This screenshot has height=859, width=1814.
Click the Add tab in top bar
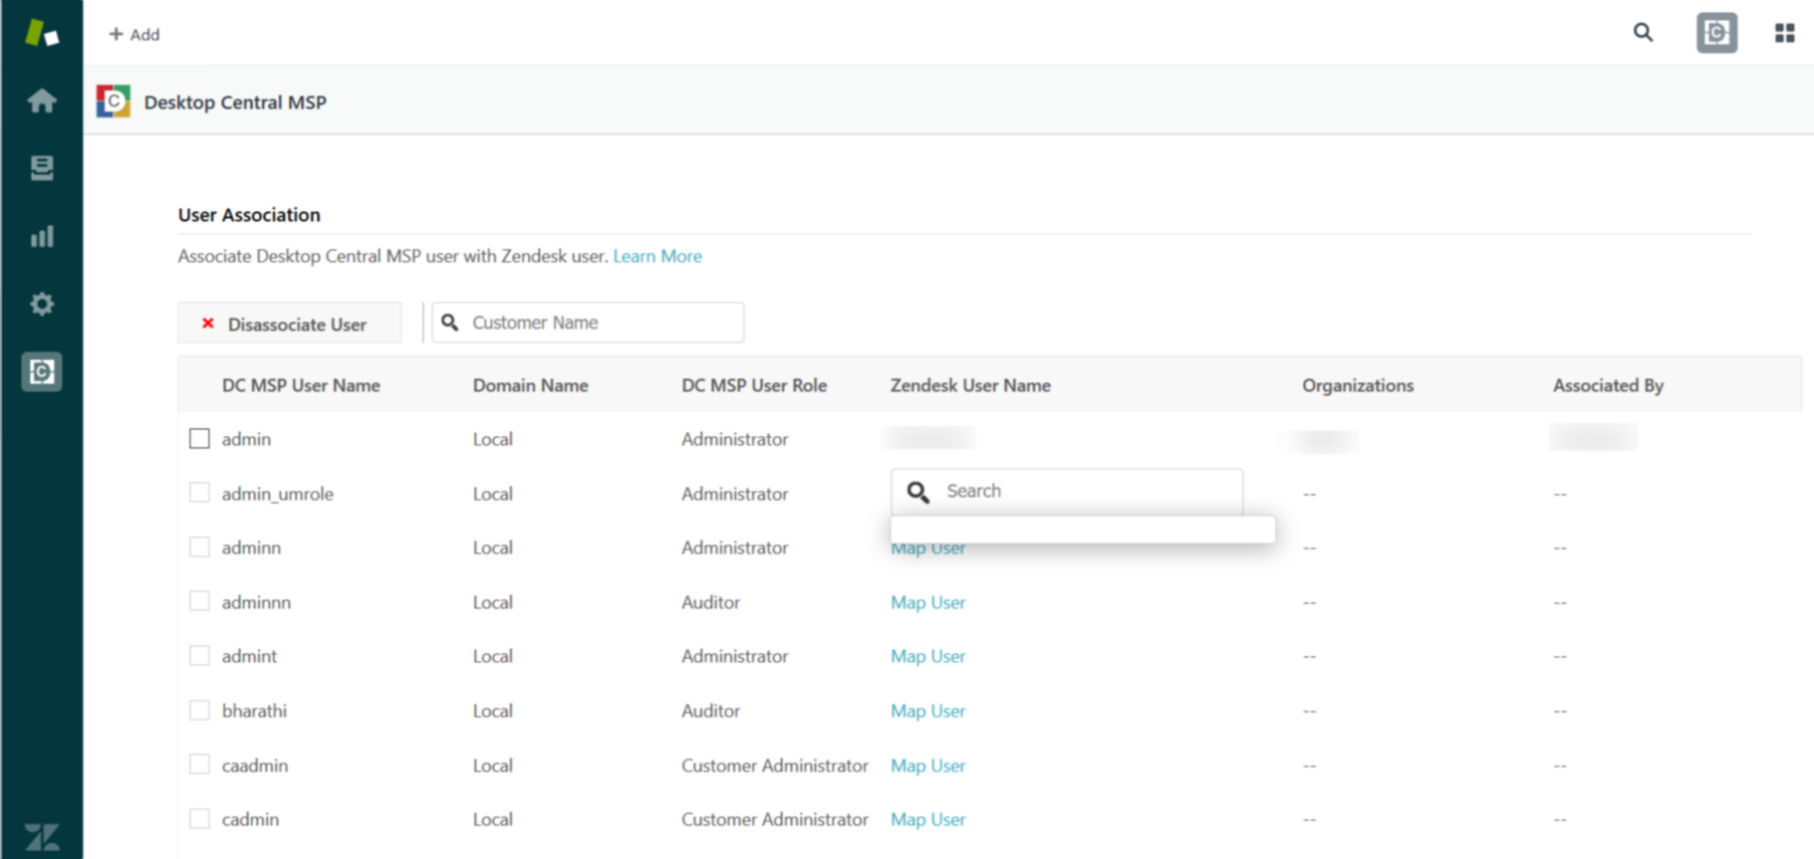click(x=134, y=34)
